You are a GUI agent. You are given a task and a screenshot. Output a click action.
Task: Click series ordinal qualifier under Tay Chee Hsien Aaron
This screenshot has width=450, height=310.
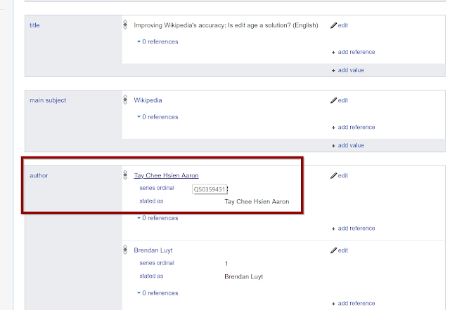click(x=157, y=188)
